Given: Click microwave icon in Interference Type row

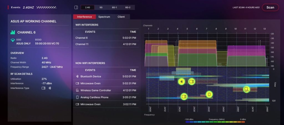Looking at the screenshot, I should (x=43, y=88).
